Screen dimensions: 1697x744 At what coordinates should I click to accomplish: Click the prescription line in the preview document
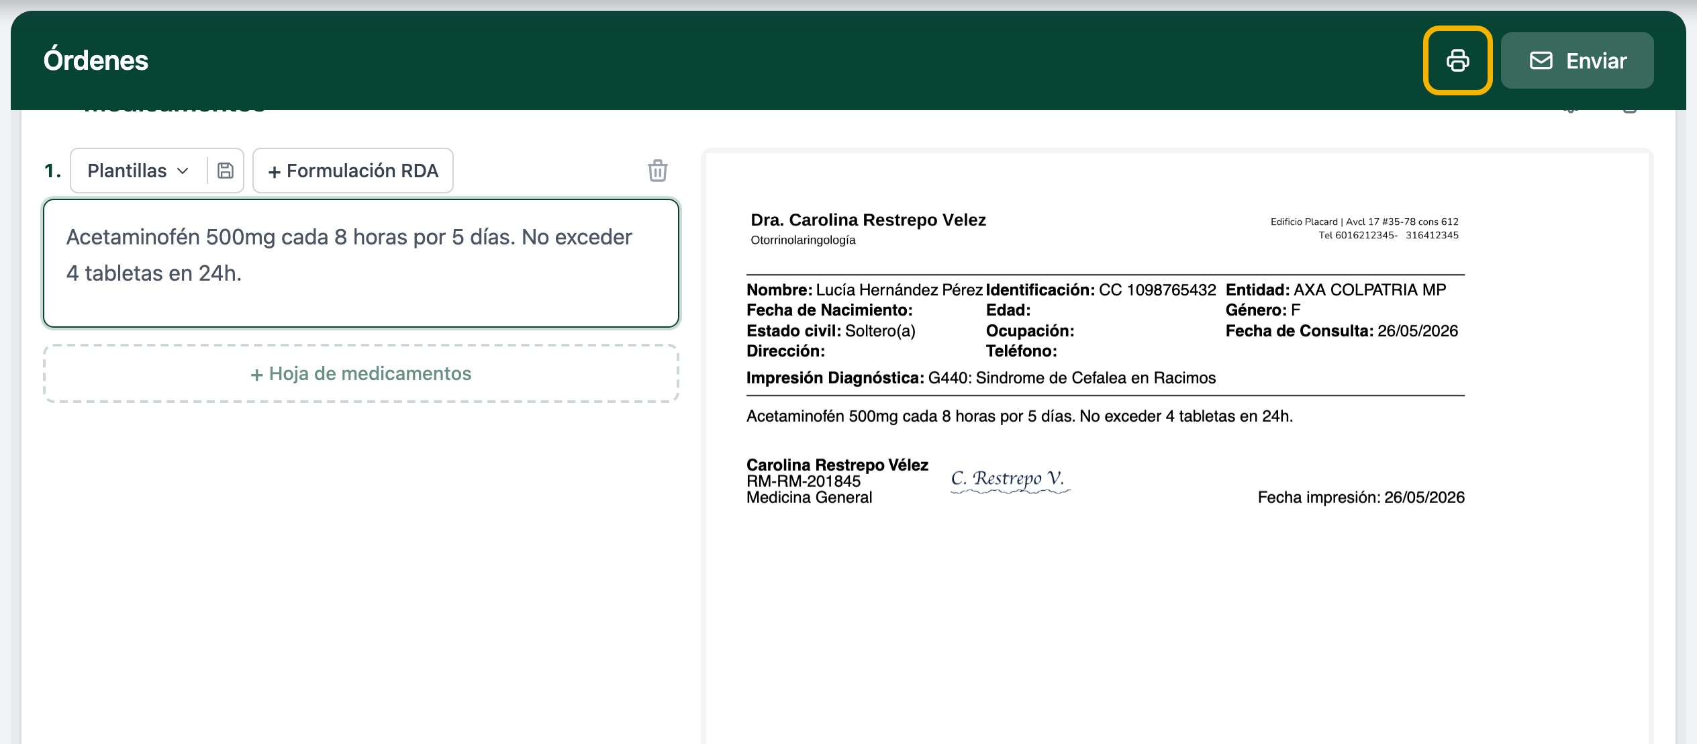[x=1020, y=416]
